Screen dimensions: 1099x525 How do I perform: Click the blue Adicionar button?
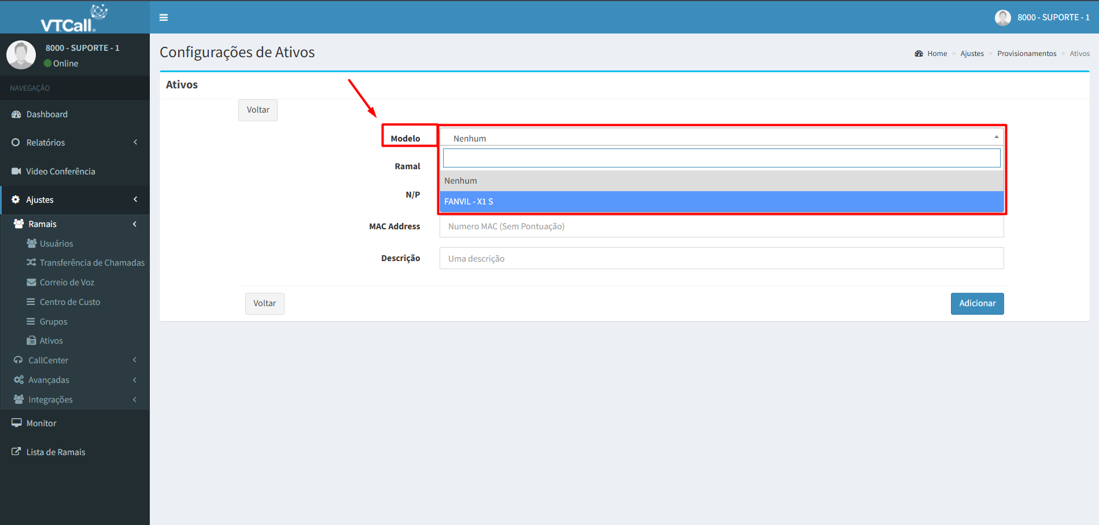977,304
